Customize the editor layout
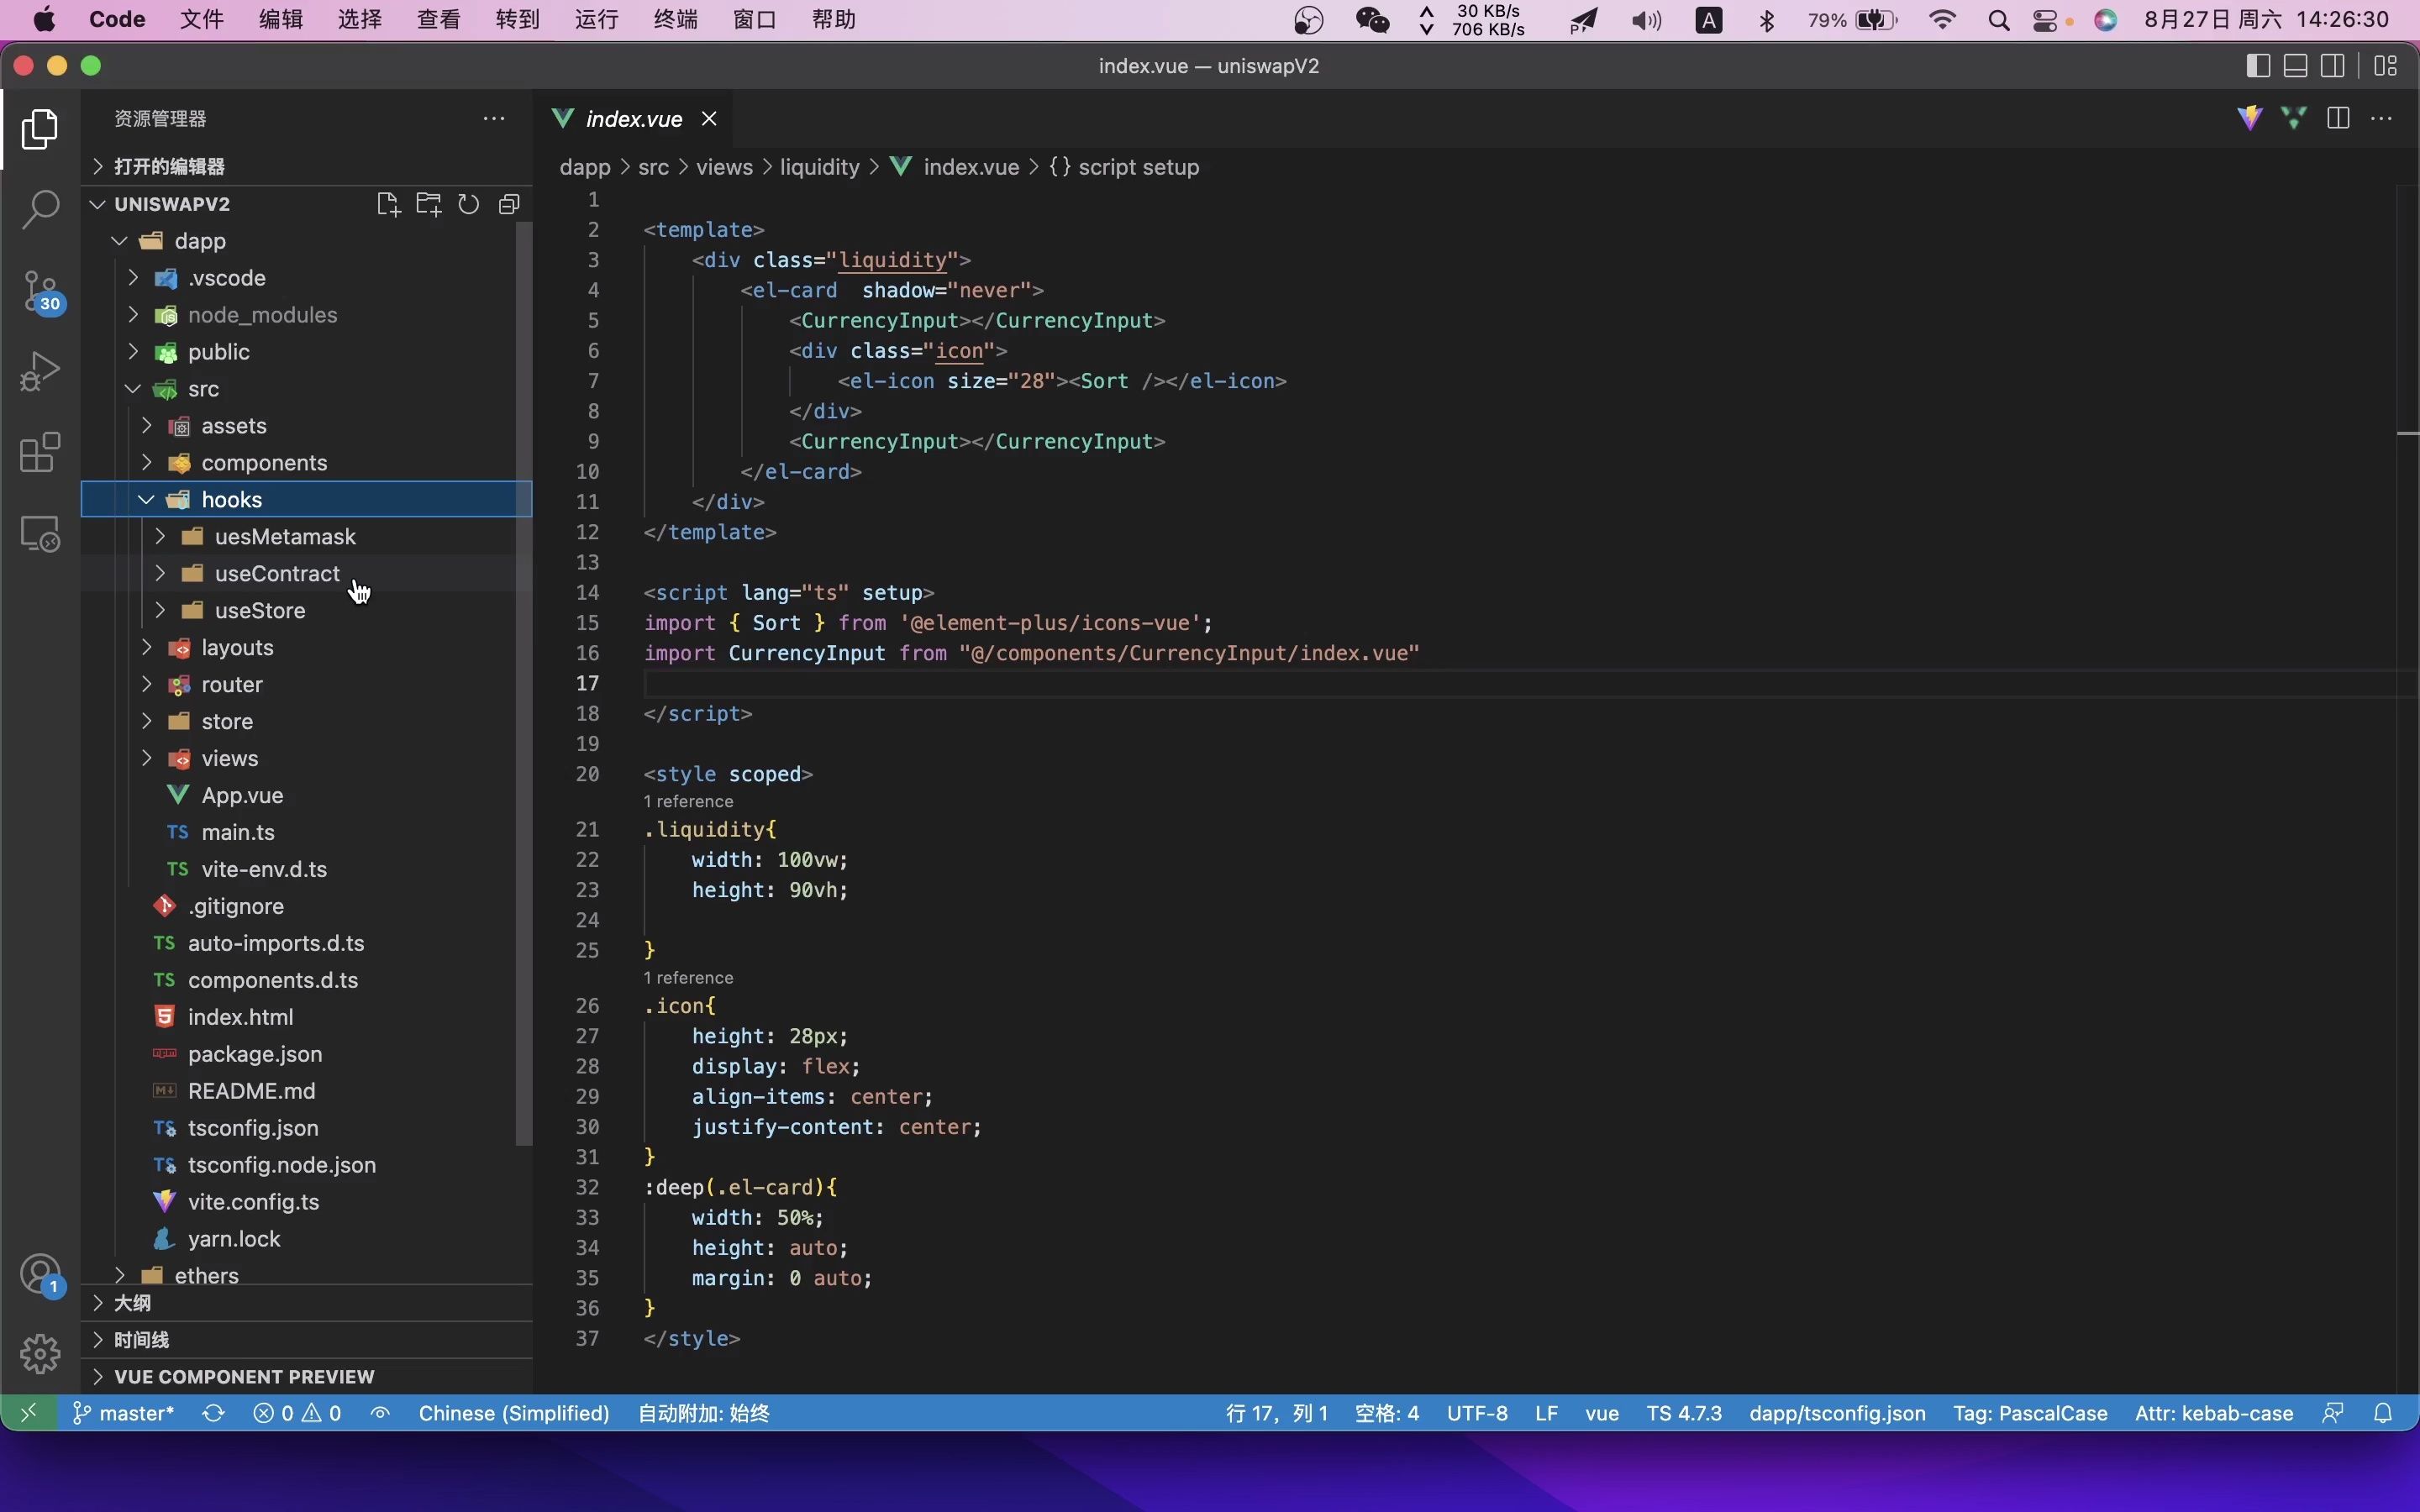 (x=2386, y=66)
